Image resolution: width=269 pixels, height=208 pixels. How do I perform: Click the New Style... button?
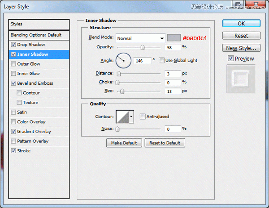coord(241,48)
